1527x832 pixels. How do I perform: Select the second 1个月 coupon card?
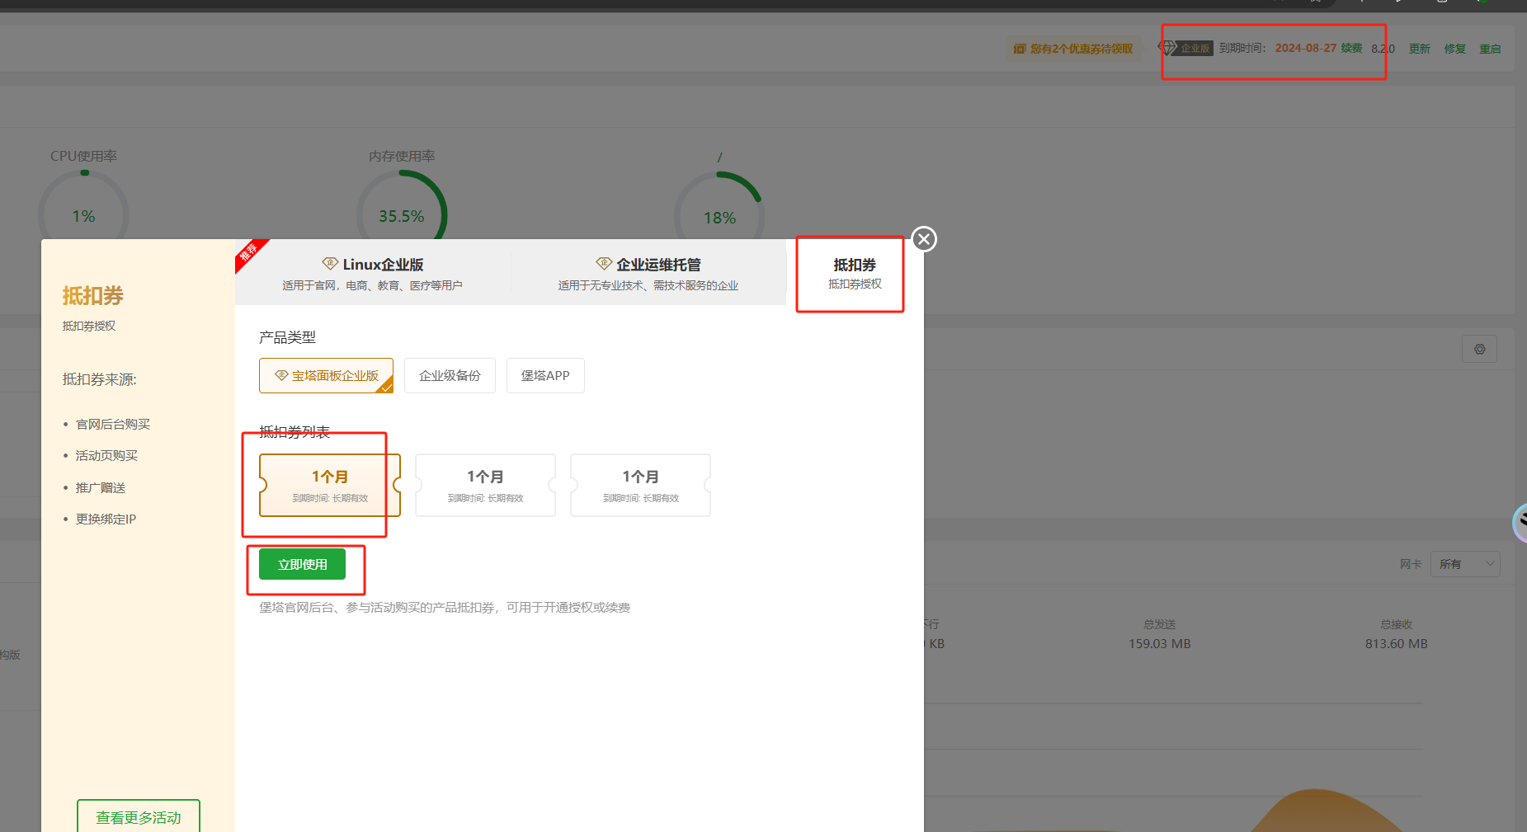[x=485, y=485]
